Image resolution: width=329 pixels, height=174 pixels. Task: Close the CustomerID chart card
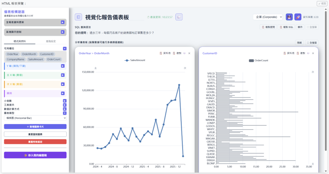pyautogui.click(x=313, y=53)
